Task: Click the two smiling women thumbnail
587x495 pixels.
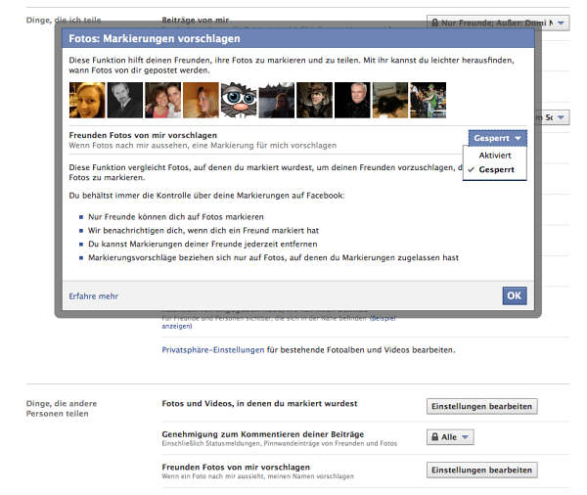Action: [162, 101]
